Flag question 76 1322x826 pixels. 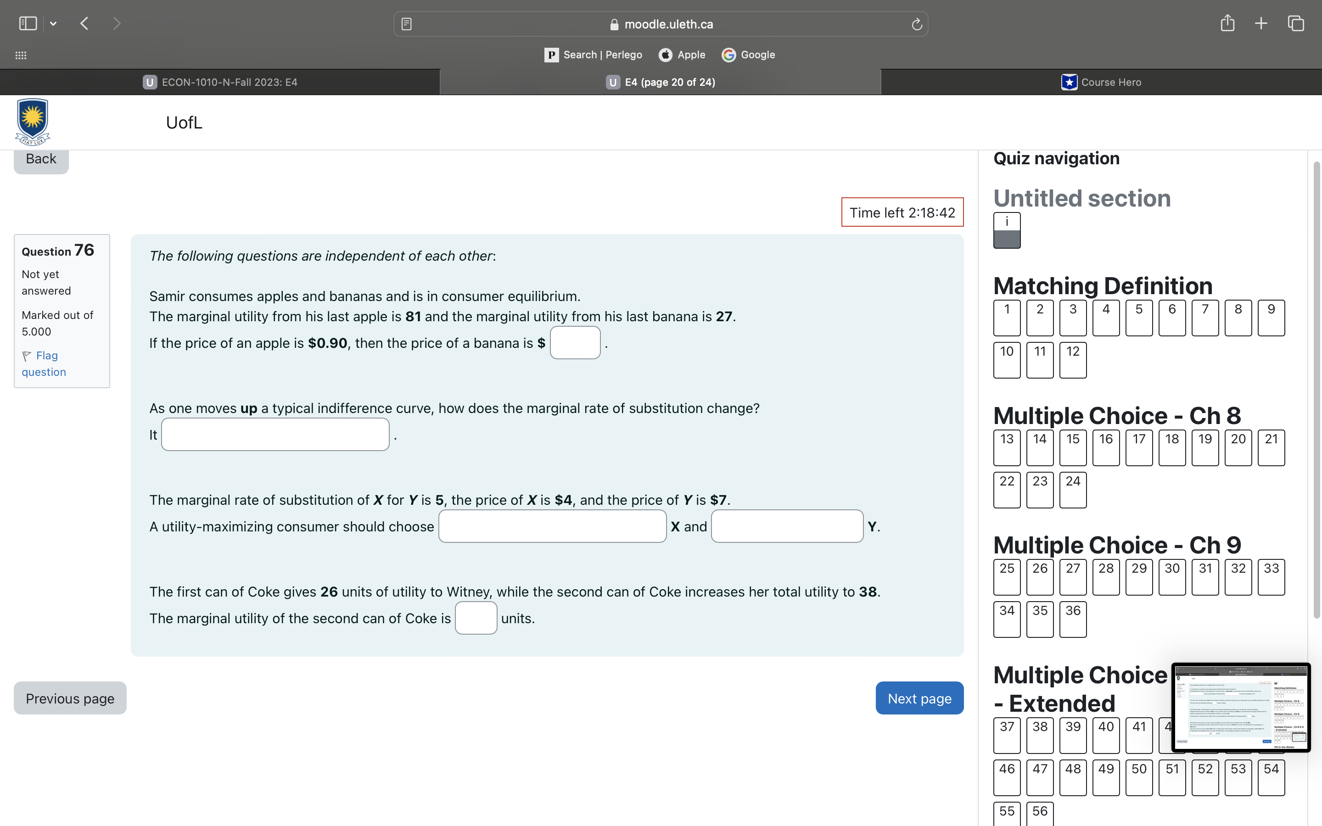(44, 363)
